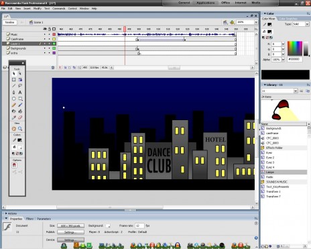
Task: Click Insert Layer icon below layer list
Action: (5, 68)
